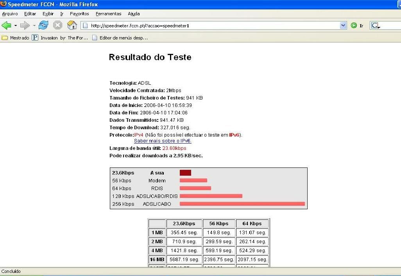This screenshot has width=401, height=276.
Task: Click the 'Tempo de Download: 327.016 seg.' line
Action: (x=150, y=128)
